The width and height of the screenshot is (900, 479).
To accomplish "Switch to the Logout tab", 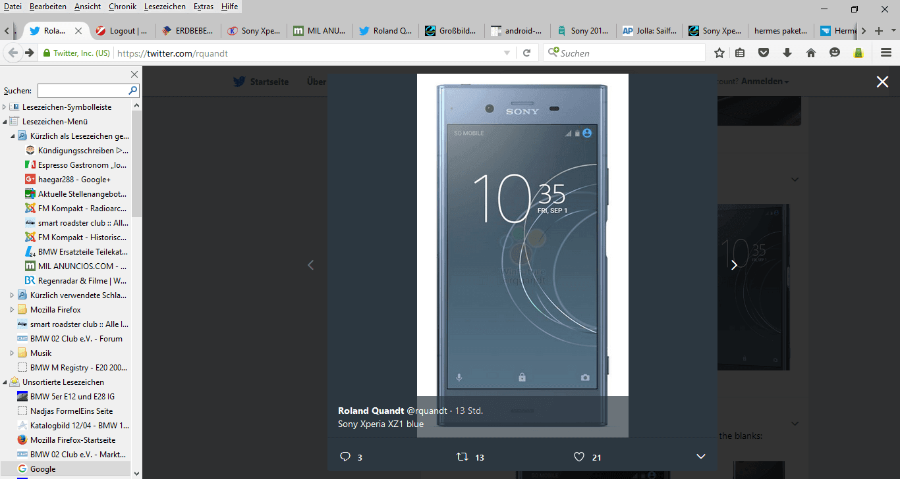I will (x=123, y=31).
